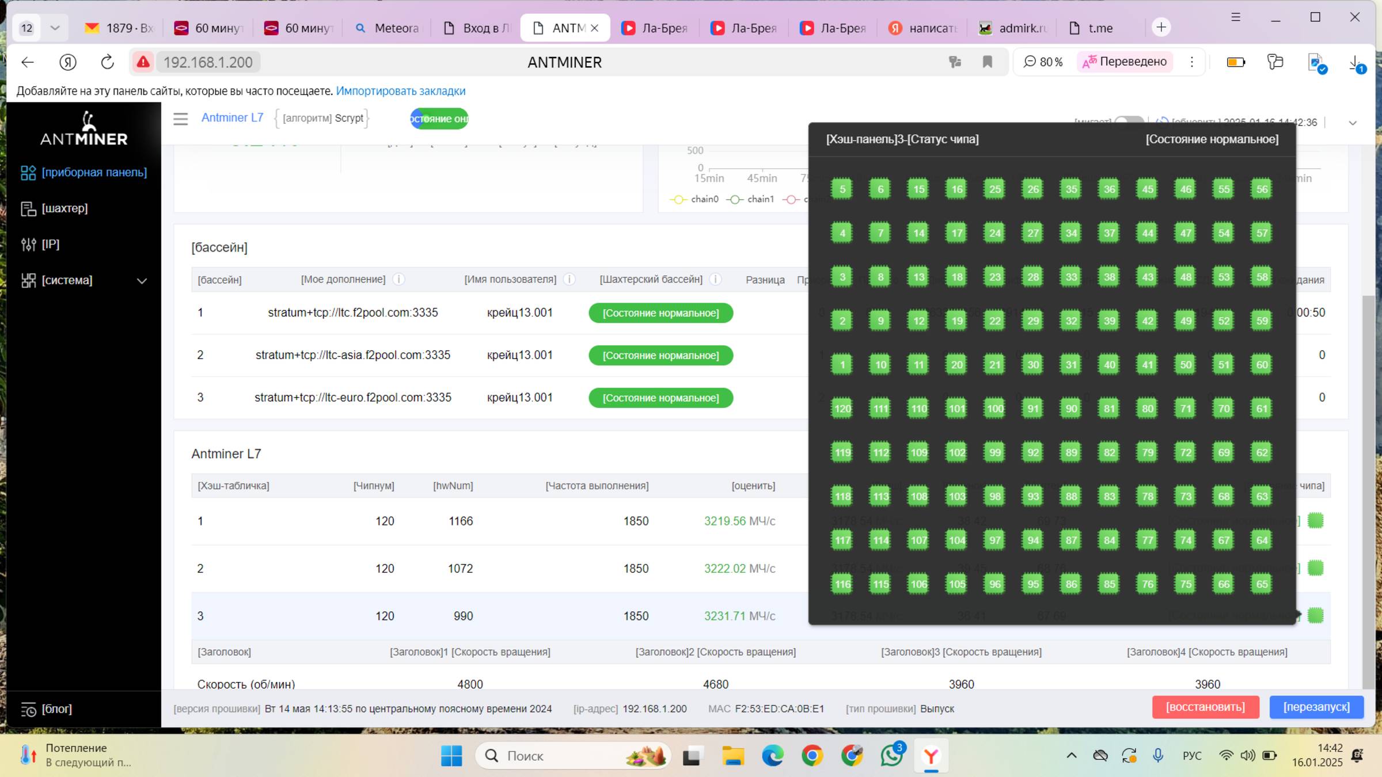Open the tab list dropdown arrow
Image resolution: width=1382 pixels, height=777 pixels.
(x=55, y=28)
